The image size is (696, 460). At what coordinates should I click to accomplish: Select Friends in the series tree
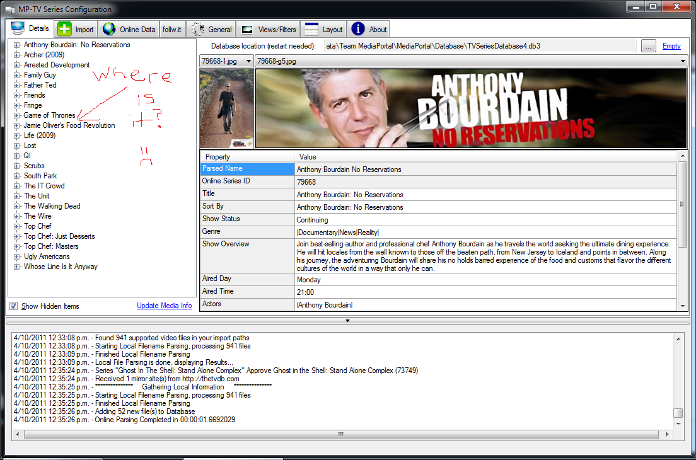[34, 95]
